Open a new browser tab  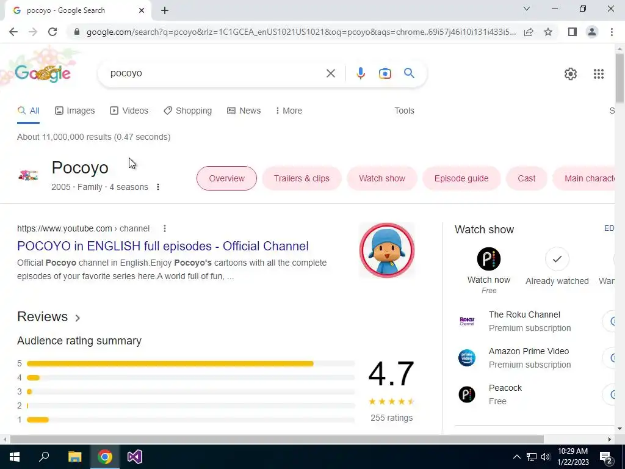(165, 11)
